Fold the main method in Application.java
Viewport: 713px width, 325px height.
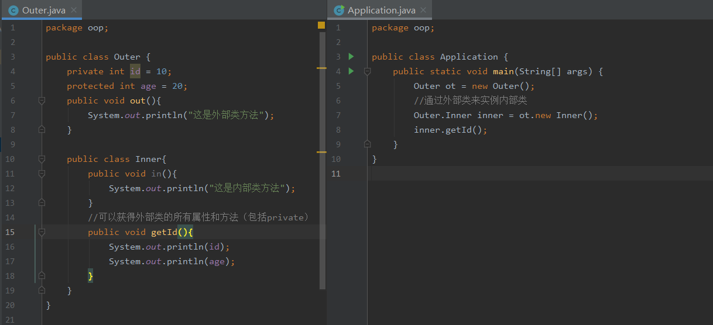pyautogui.click(x=367, y=71)
